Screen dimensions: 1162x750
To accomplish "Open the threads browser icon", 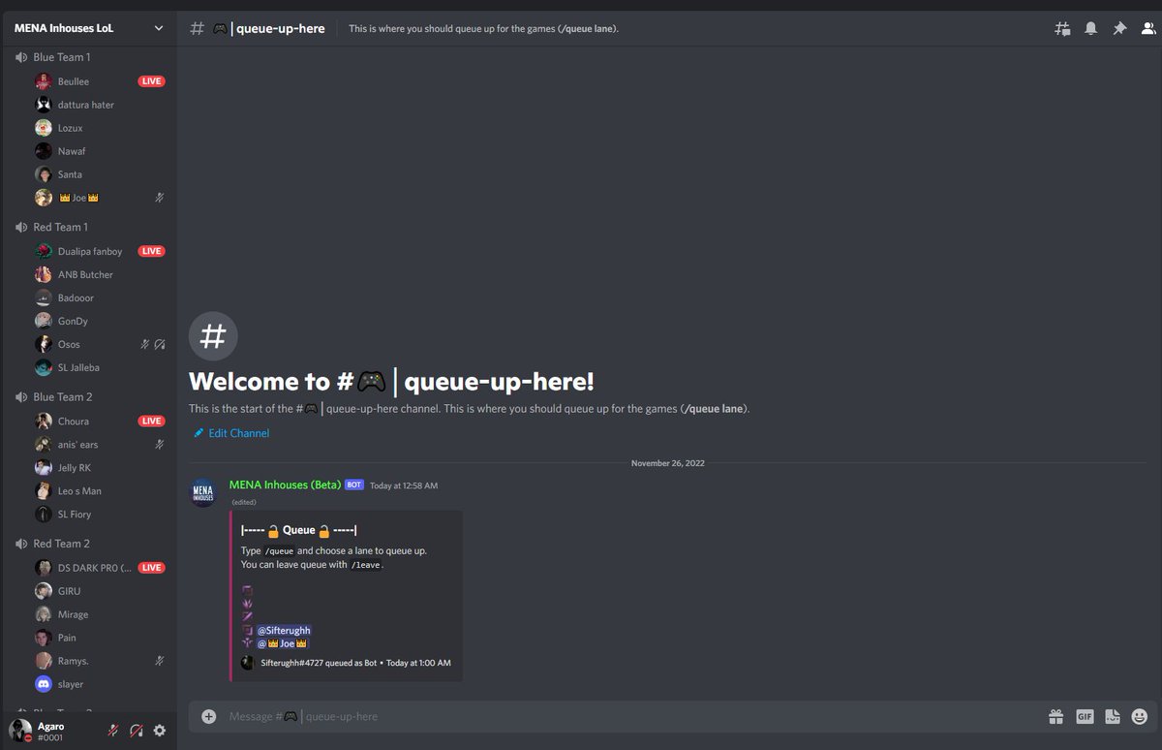I will click(1062, 28).
